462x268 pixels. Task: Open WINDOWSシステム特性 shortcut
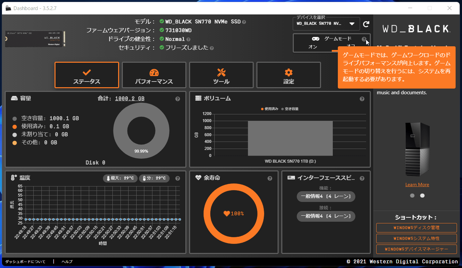click(x=417, y=238)
